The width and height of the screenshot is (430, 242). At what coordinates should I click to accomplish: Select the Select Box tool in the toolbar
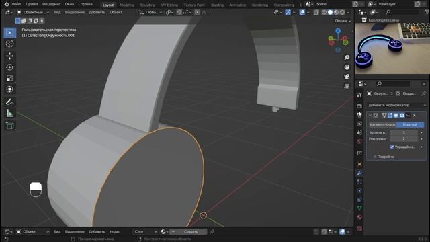pos(9,33)
